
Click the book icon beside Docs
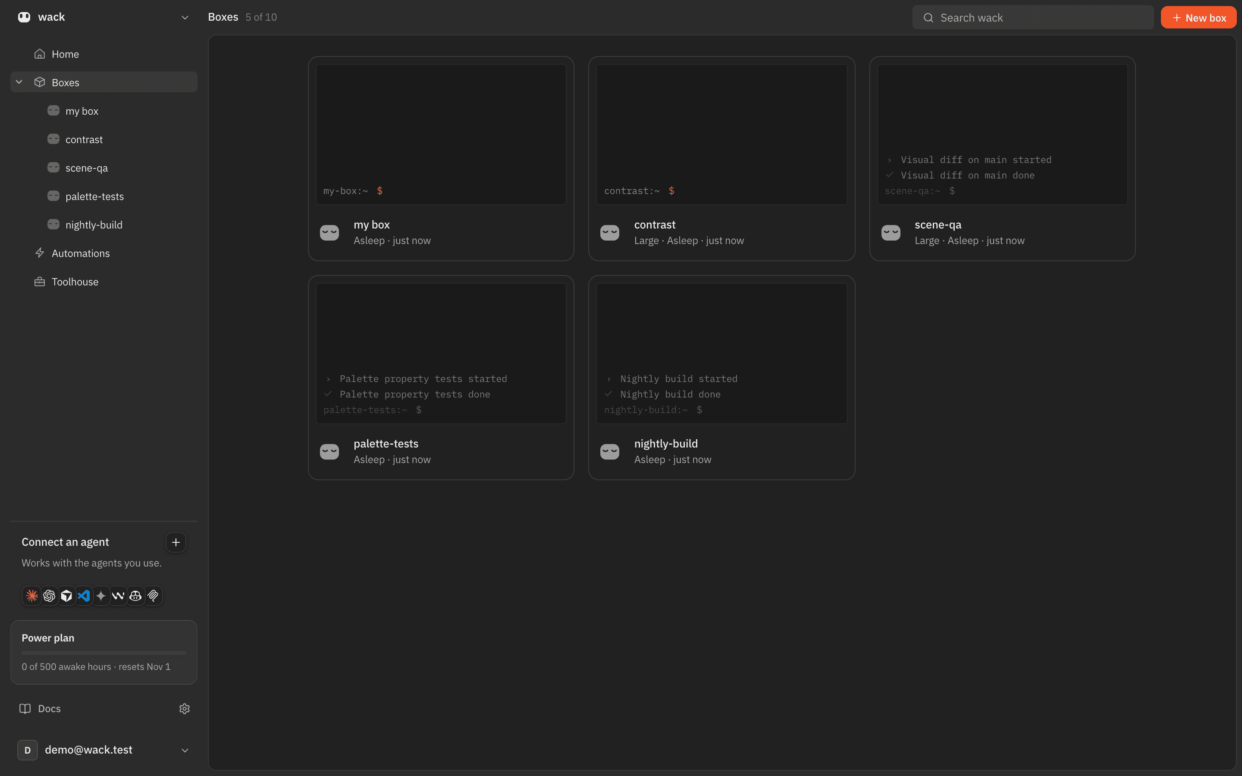(25, 709)
